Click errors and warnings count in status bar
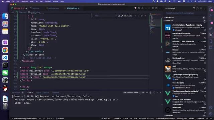 pyautogui.click(x=50, y=119)
